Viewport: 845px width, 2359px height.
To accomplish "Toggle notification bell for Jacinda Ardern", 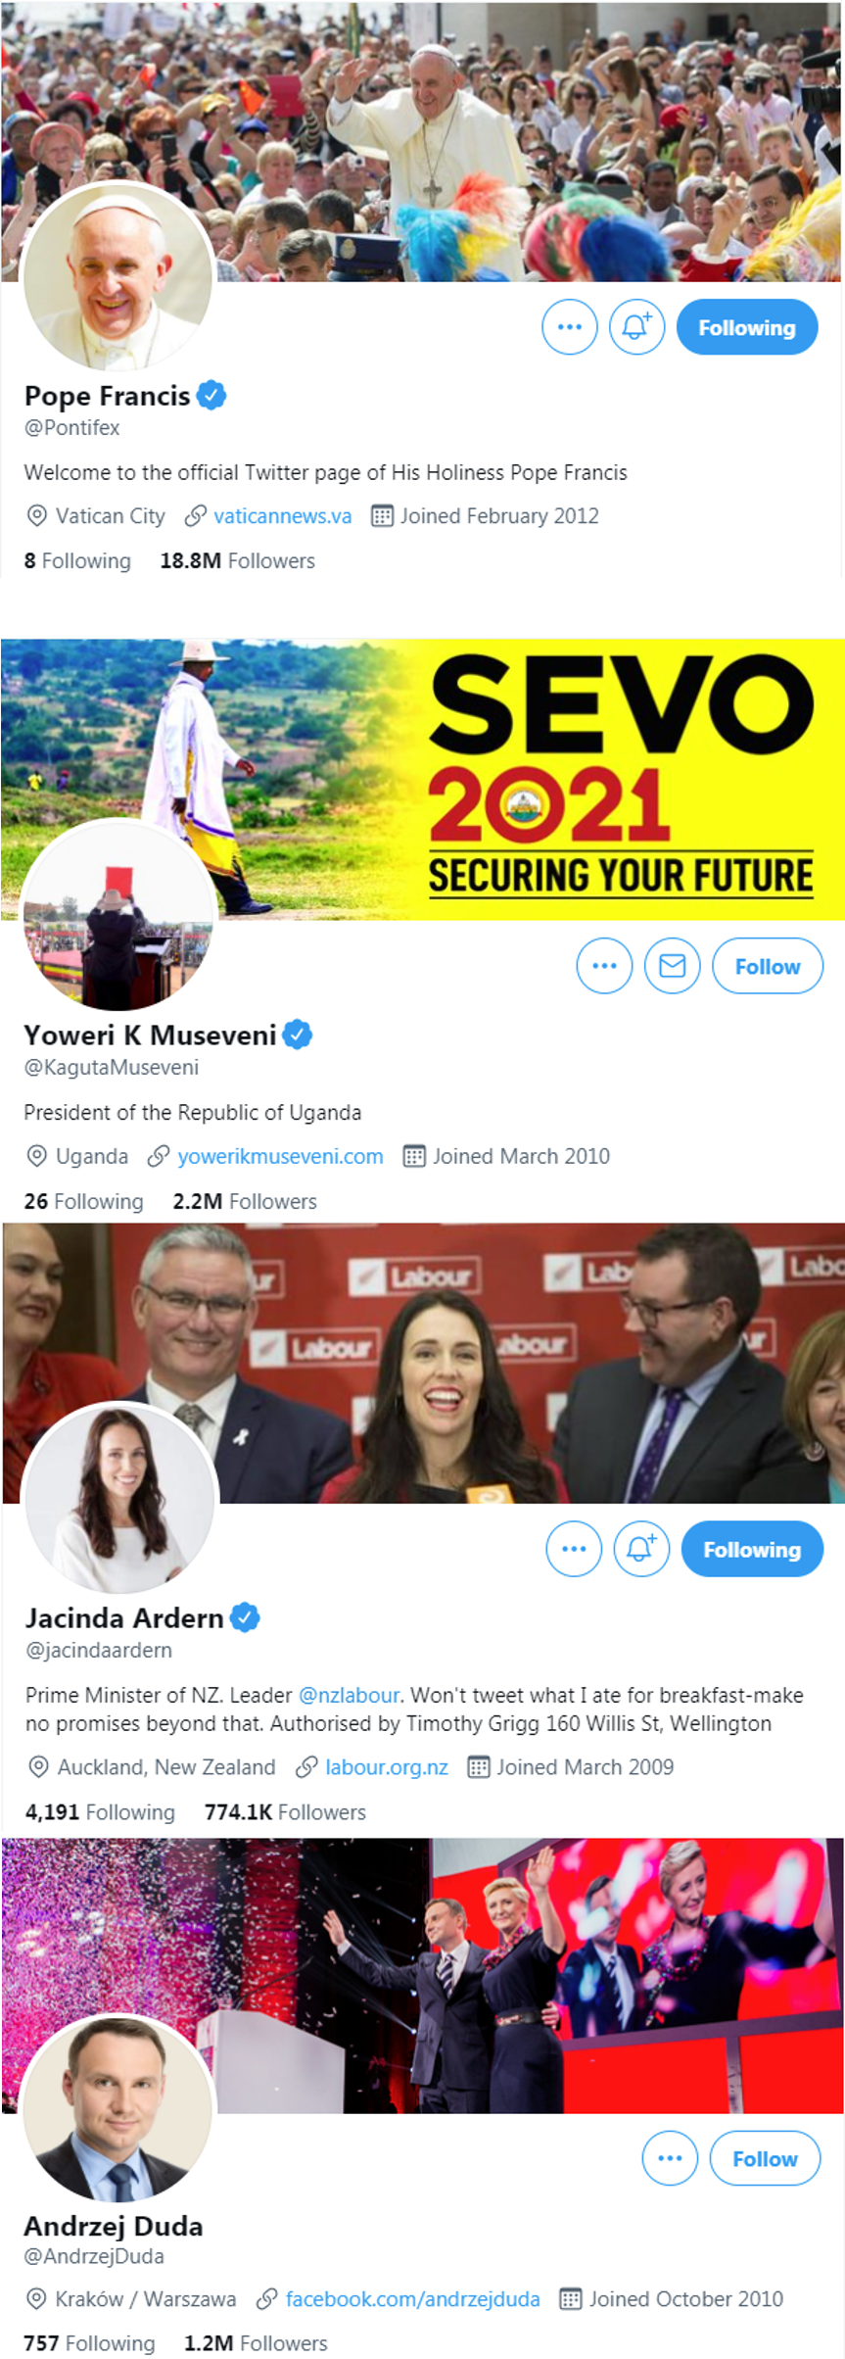I will (641, 1549).
